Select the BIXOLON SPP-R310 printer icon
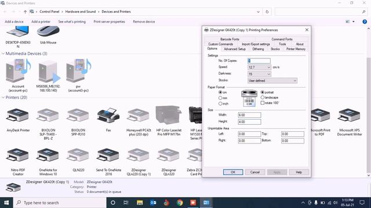371x208 pixels. (x=78, y=116)
